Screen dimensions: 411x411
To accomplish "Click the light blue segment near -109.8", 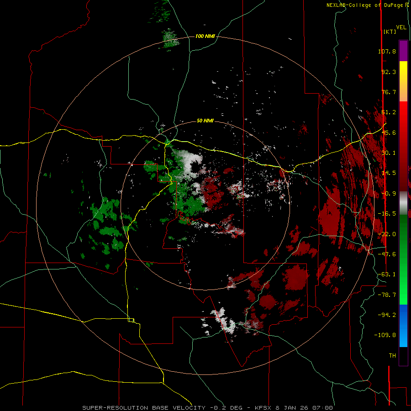I will pos(403,337).
